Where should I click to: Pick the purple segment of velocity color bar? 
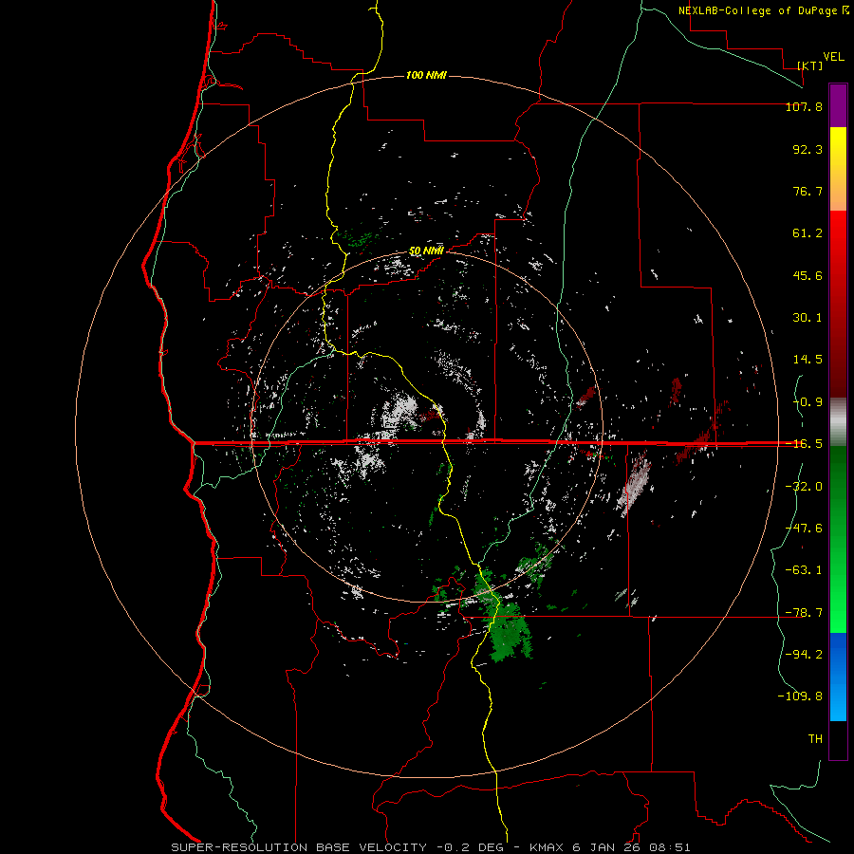(x=838, y=105)
